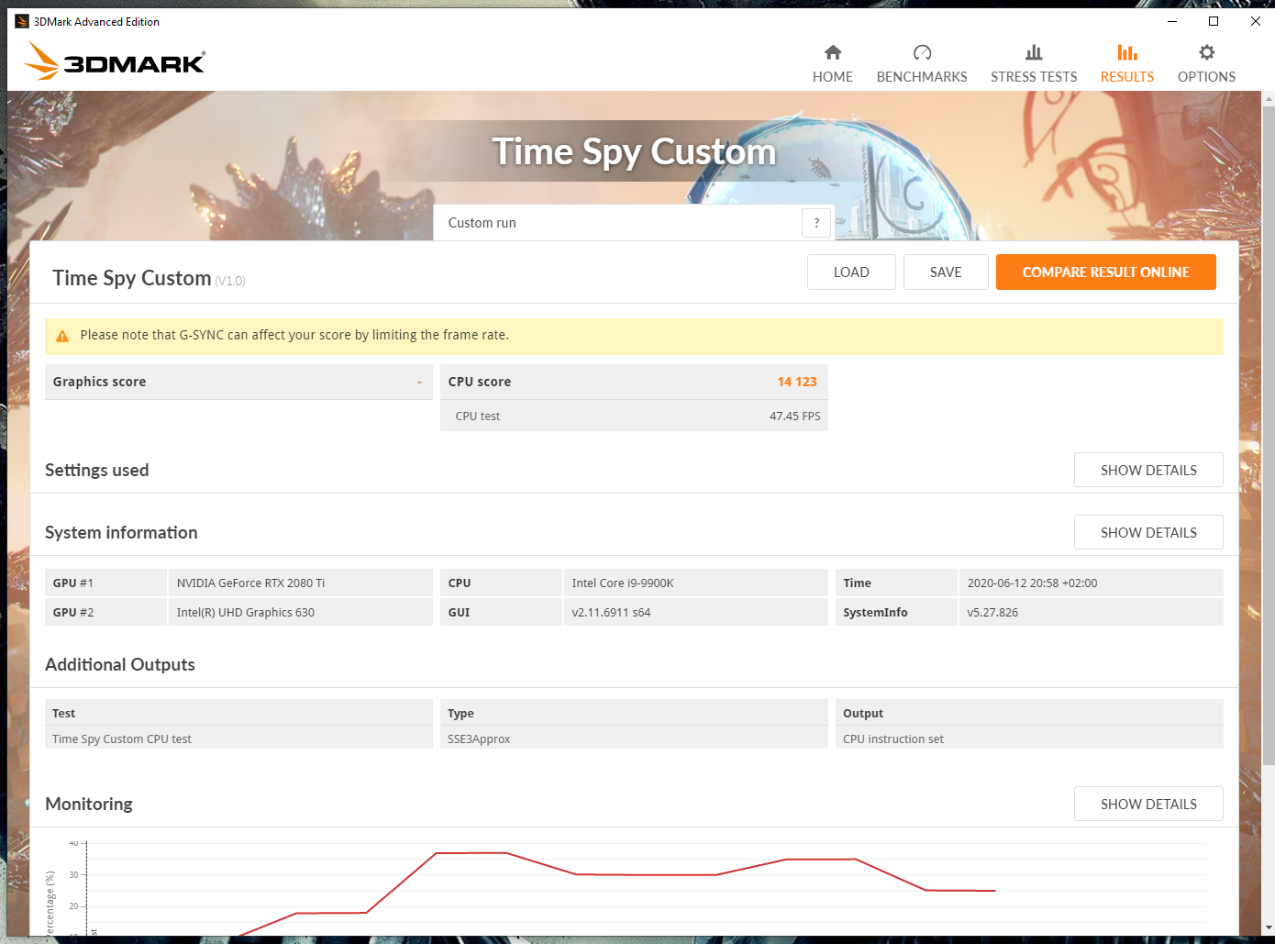Click the 47.45 FPS CPU test value
This screenshot has height=944, width=1275.
pyautogui.click(x=795, y=416)
